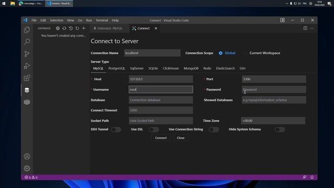Viewport: 334px width, 188px height.
Task: Toggle Hide System Schema switch
Action: coord(280,130)
